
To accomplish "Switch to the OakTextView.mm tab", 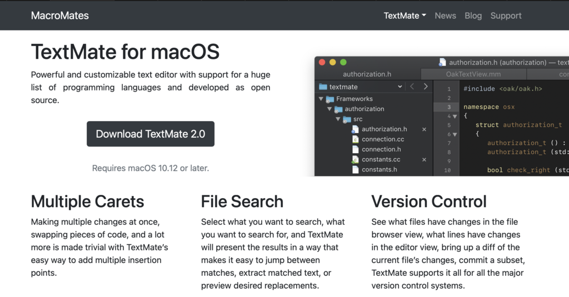I will pyautogui.click(x=473, y=74).
